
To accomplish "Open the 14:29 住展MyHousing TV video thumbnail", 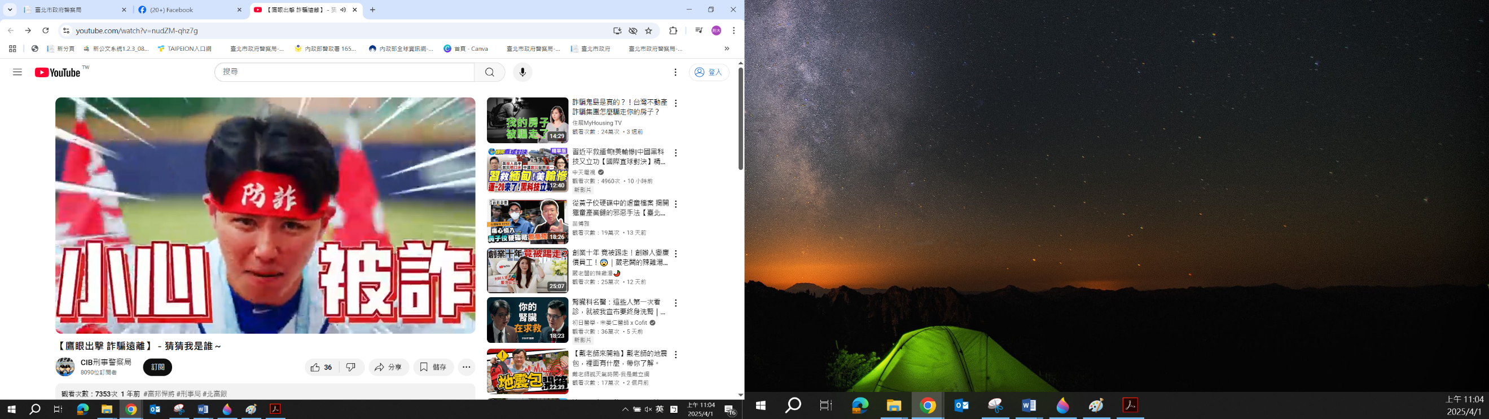I will (527, 120).
